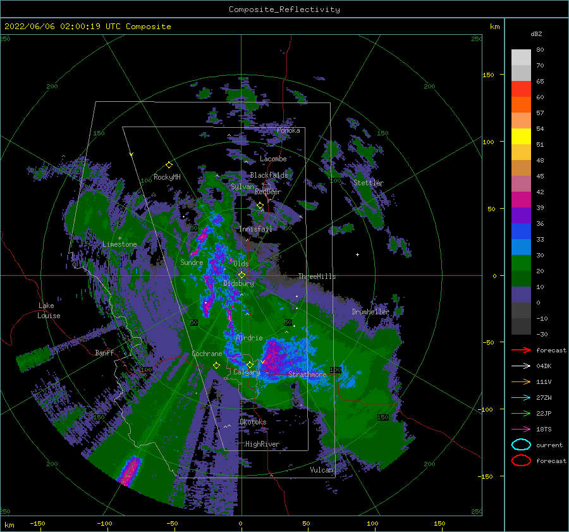The width and height of the screenshot is (569, 532).
Task: Click the Composite_Reflectivity title
Action: pyautogui.click(x=284, y=9)
